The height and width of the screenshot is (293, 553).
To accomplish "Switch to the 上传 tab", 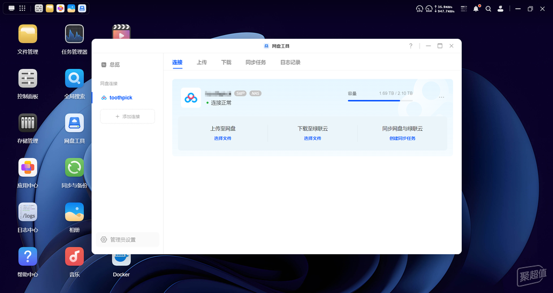I will point(202,62).
